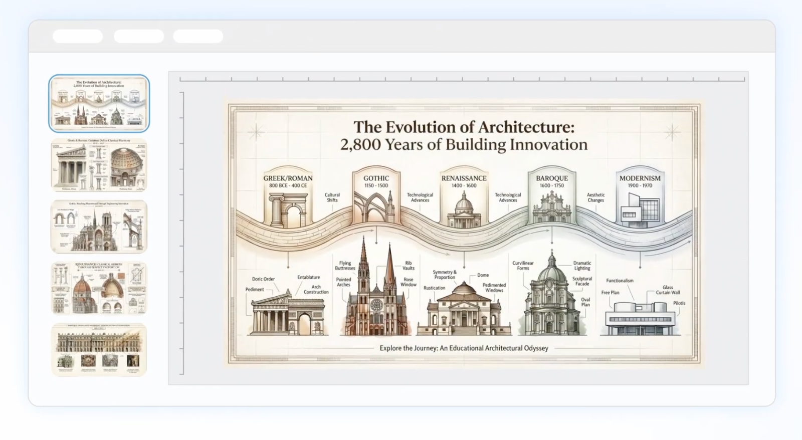The height and width of the screenshot is (440, 802).
Task: Select the slide title 'The Evolution of Architecture'
Action: (x=464, y=127)
